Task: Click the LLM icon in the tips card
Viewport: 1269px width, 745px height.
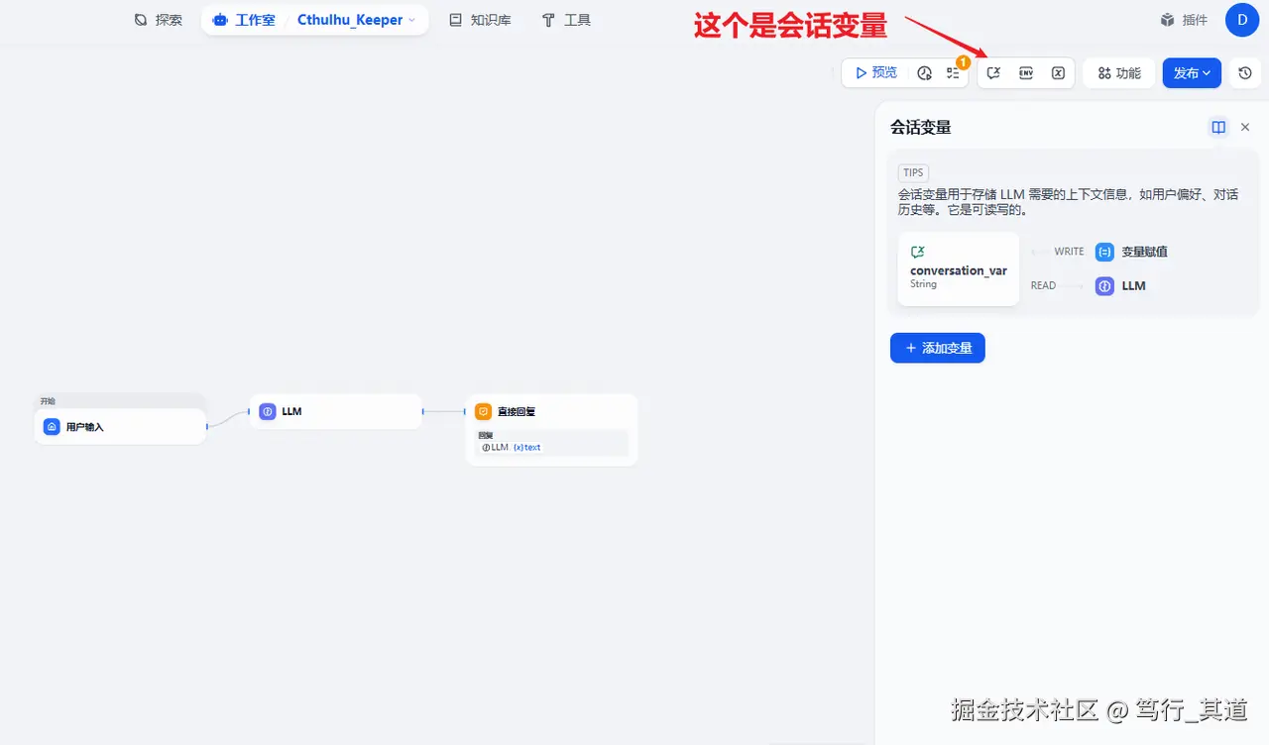Action: pos(1104,285)
